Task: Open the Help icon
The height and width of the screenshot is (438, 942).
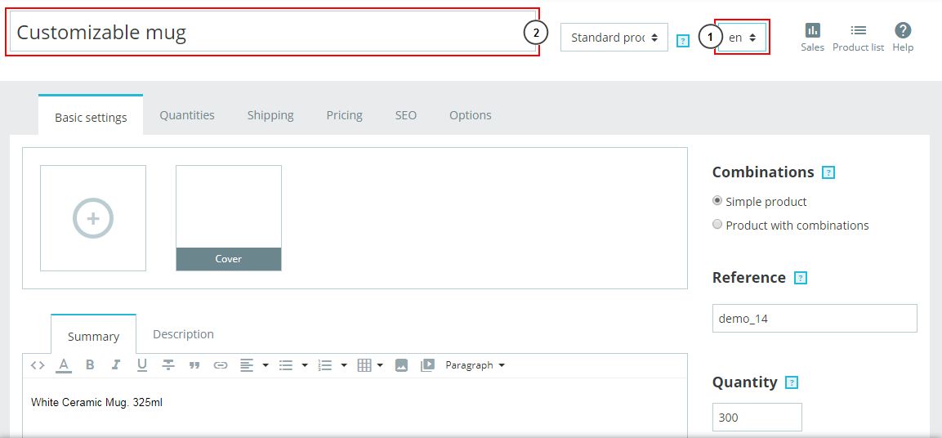Action: (903, 37)
